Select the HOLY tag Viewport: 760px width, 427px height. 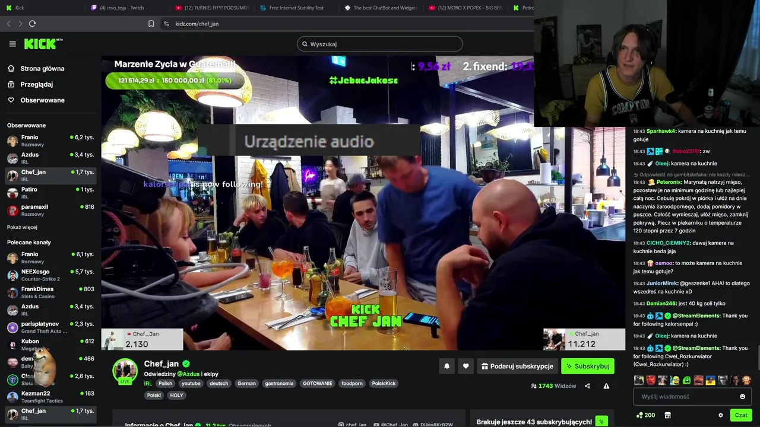[176, 396]
